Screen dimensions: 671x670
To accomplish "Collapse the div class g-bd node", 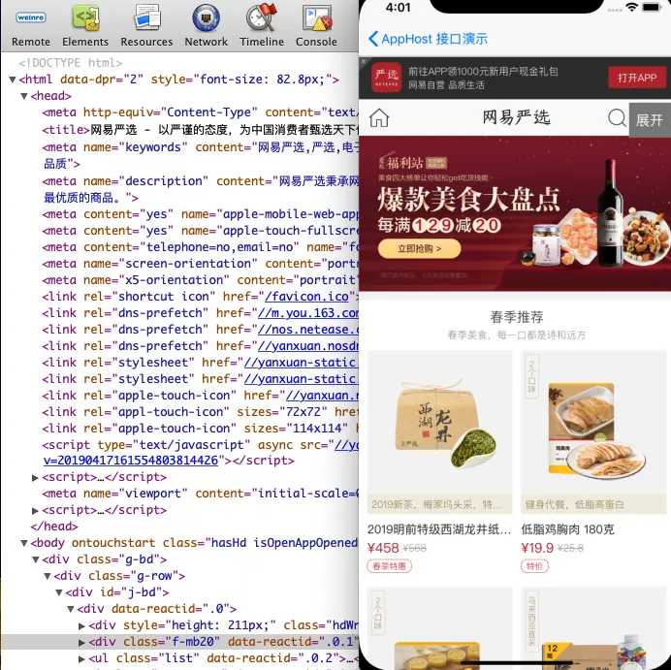I will [x=36, y=559].
